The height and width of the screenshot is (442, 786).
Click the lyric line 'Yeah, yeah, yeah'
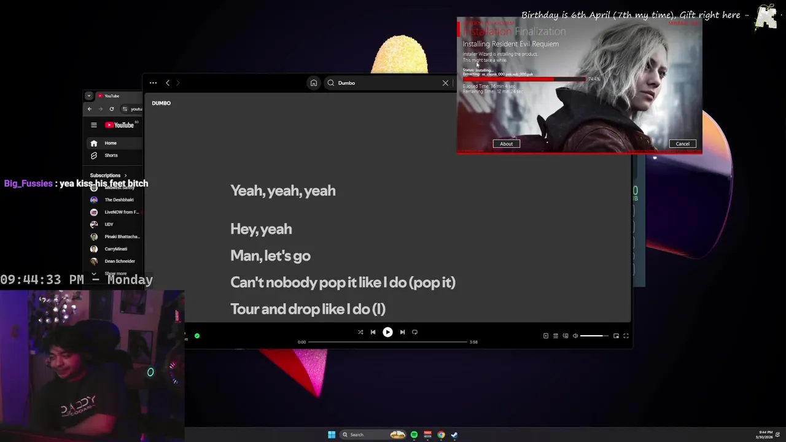[283, 191]
